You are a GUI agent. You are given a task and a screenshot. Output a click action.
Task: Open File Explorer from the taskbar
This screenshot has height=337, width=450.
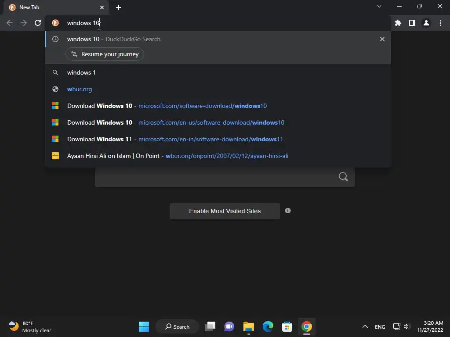coord(249,326)
